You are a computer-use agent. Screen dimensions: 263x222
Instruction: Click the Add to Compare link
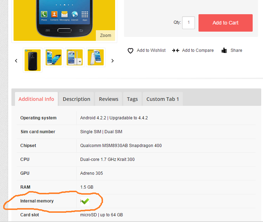198,50
